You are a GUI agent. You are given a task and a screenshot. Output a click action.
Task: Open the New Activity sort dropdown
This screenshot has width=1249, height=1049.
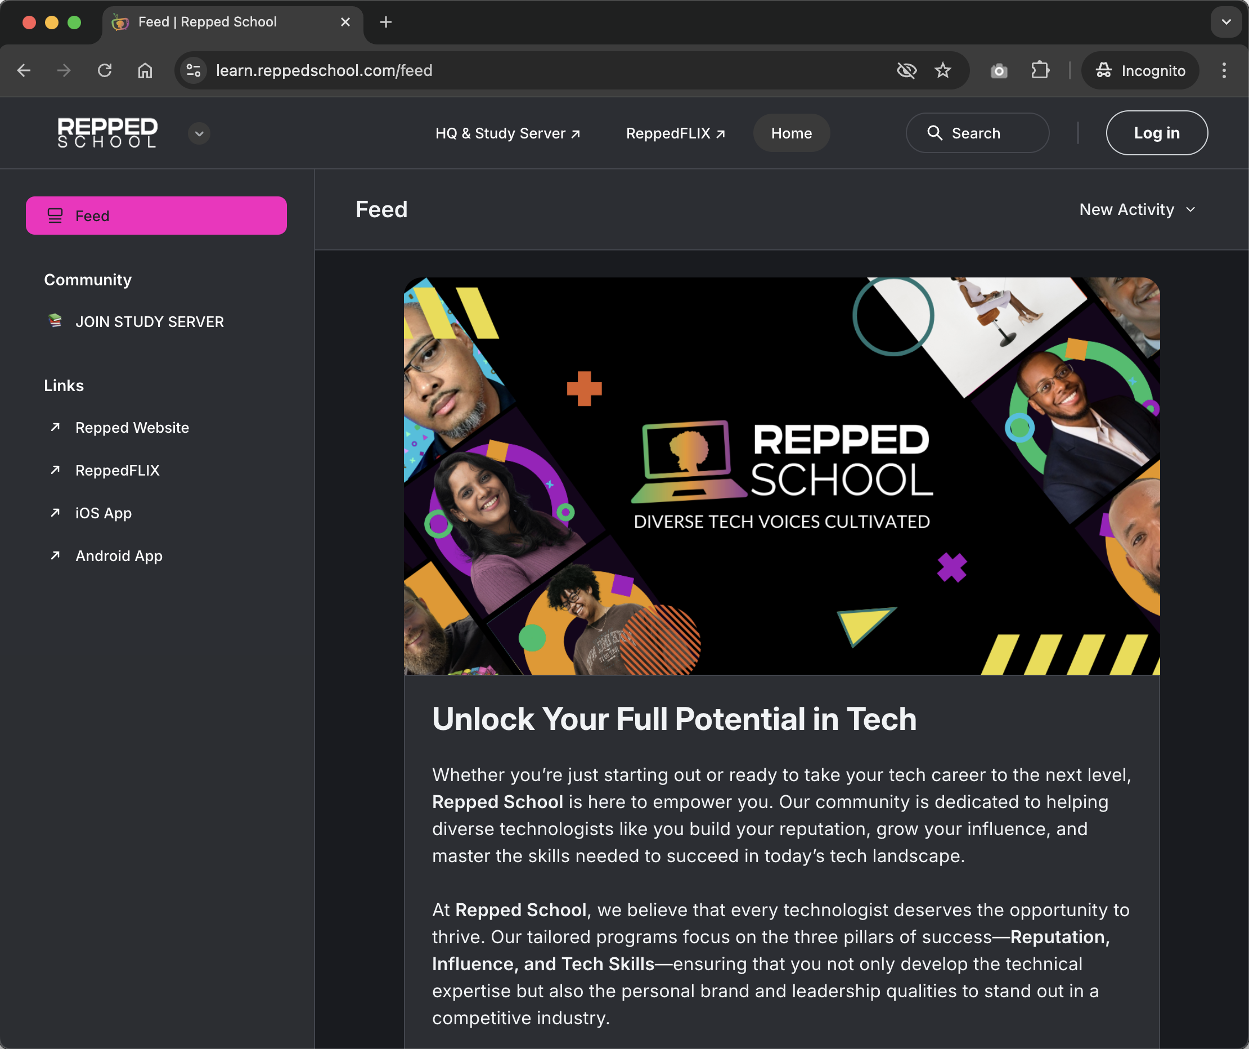click(1137, 209)
